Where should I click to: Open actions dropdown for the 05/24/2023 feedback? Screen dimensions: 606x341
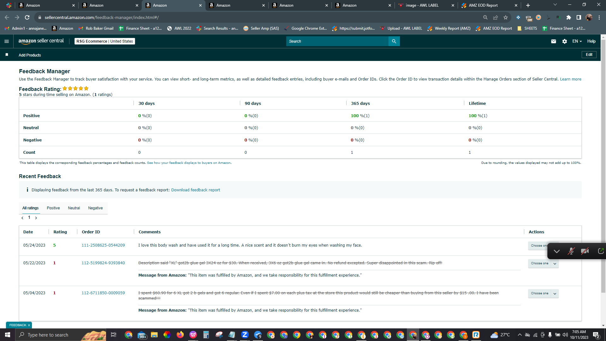point(538,246)
